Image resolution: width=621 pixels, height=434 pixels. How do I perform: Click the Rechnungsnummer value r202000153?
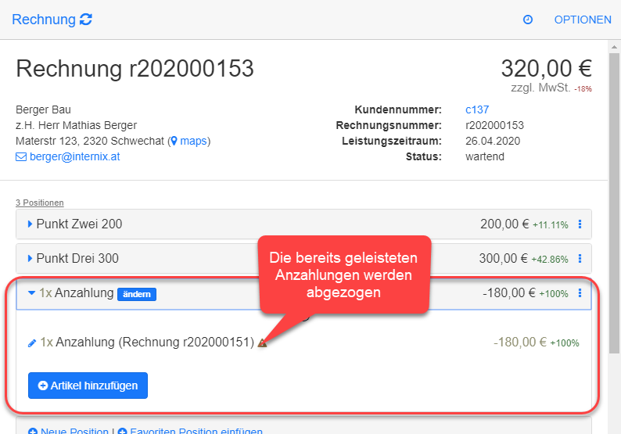494,126
